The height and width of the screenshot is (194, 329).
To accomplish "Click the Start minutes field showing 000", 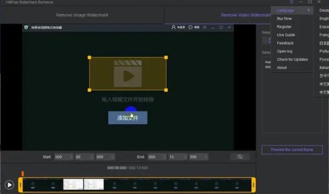I will 64,157.
